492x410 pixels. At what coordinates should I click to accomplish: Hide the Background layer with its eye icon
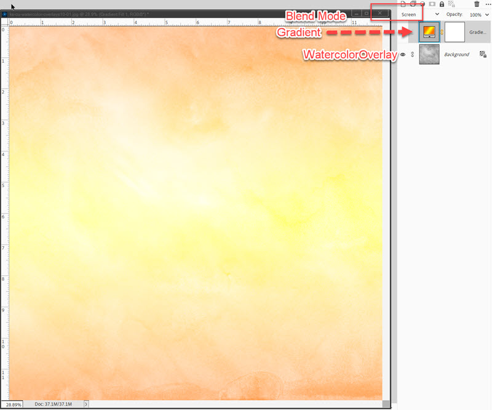coord(403,54)
